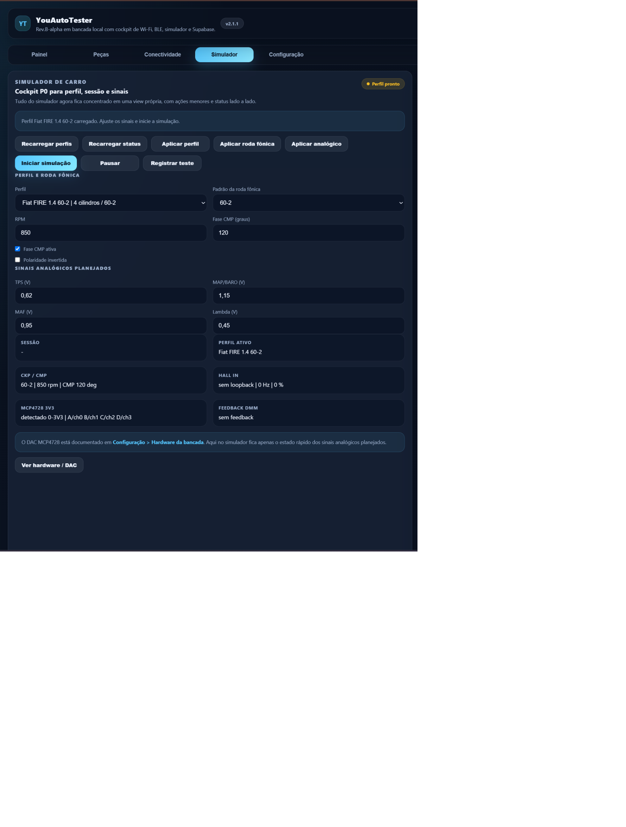Click the "sem feedback" status text
The image size is (626, 827).
[236, 417]
